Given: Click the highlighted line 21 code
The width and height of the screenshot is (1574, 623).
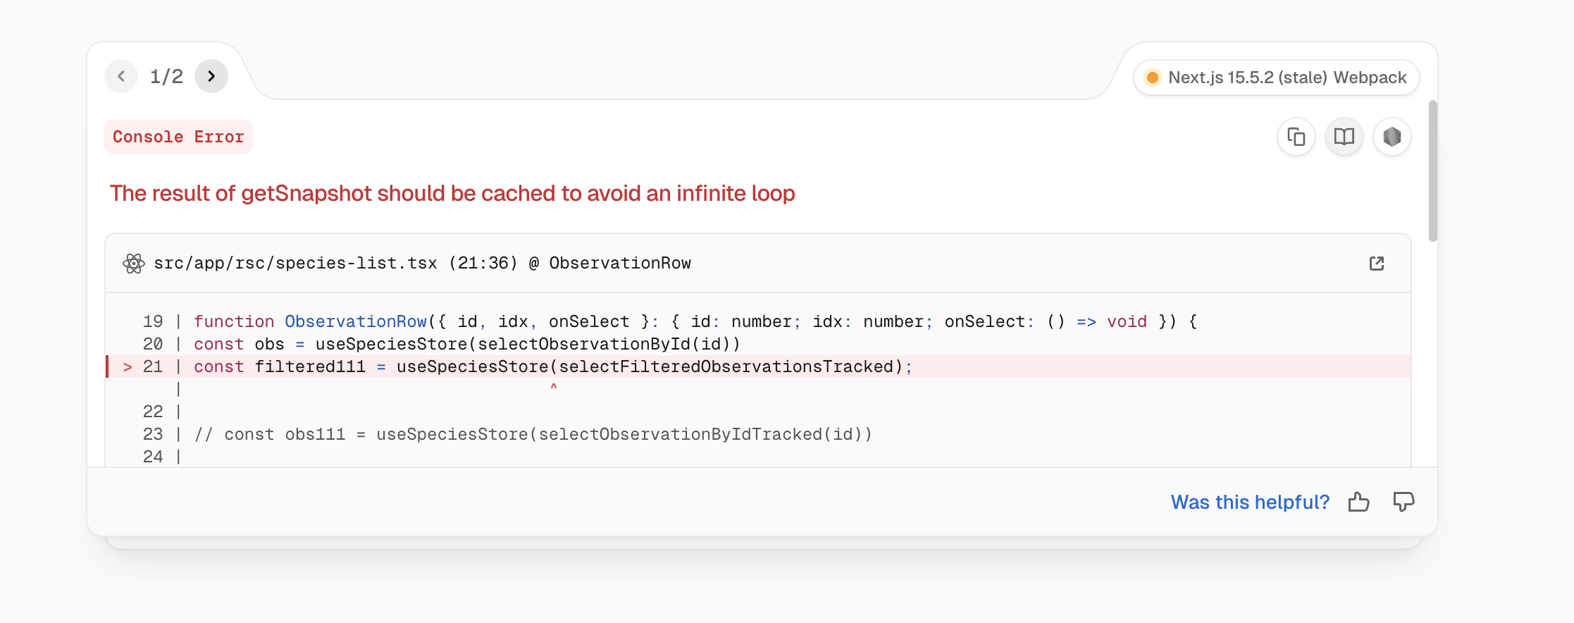Looking at the screenshot, I should [x=553, y=366].
